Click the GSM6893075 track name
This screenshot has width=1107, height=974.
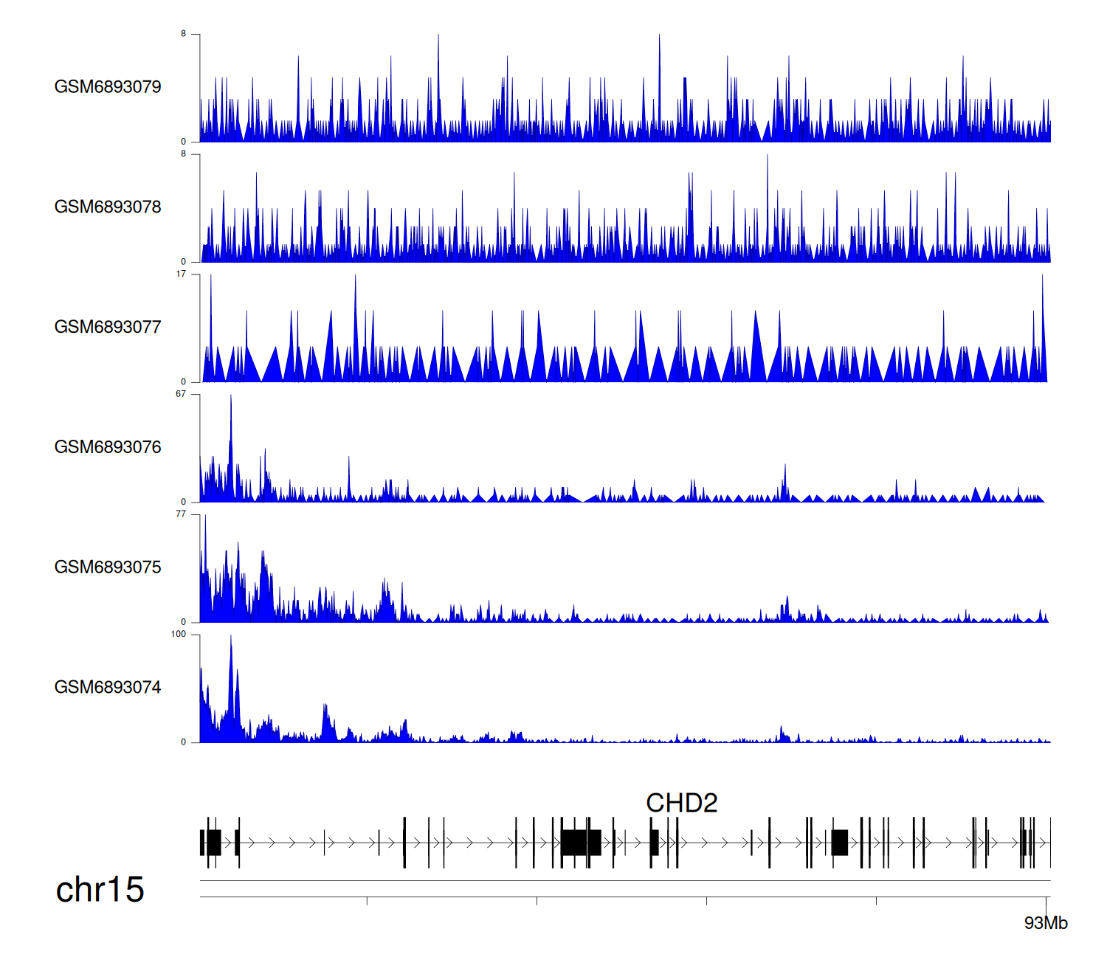click(108, 567)
